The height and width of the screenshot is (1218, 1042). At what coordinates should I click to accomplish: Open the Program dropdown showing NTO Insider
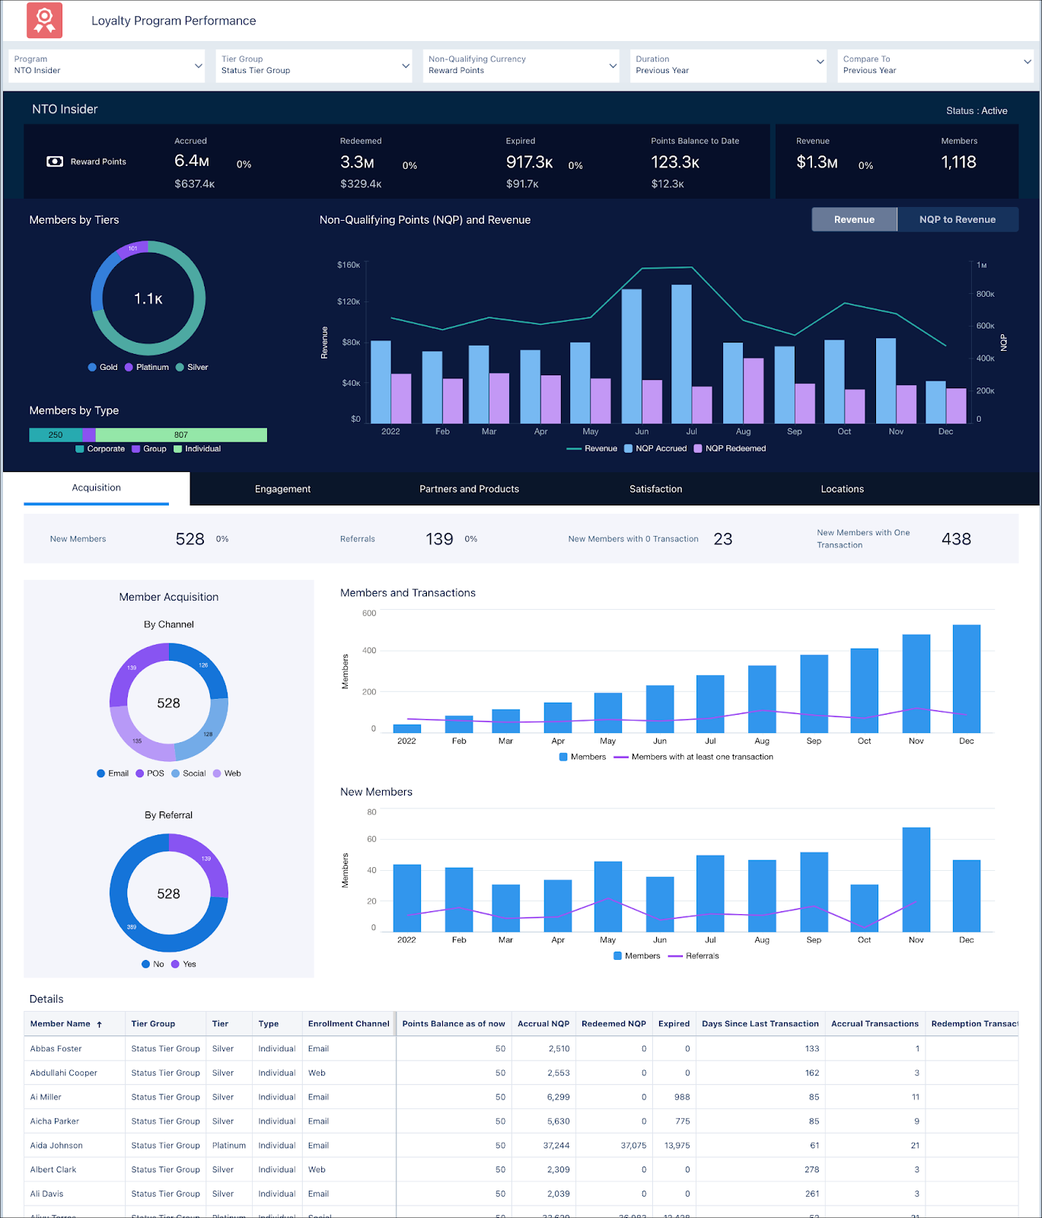tap(107, 65)
